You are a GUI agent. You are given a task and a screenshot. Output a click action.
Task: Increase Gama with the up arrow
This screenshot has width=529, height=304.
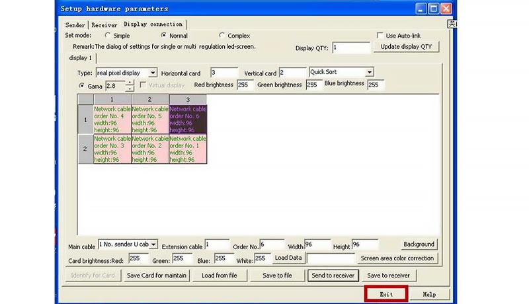point(130,83)
